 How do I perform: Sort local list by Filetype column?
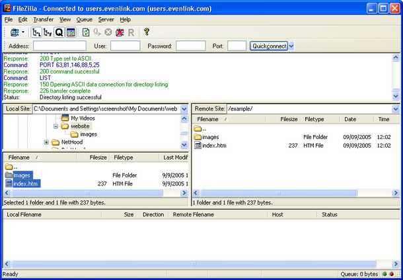134,158
